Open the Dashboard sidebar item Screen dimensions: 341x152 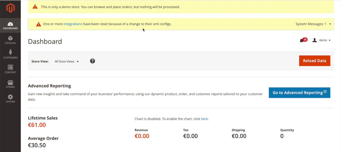click(x=10, y=26)
